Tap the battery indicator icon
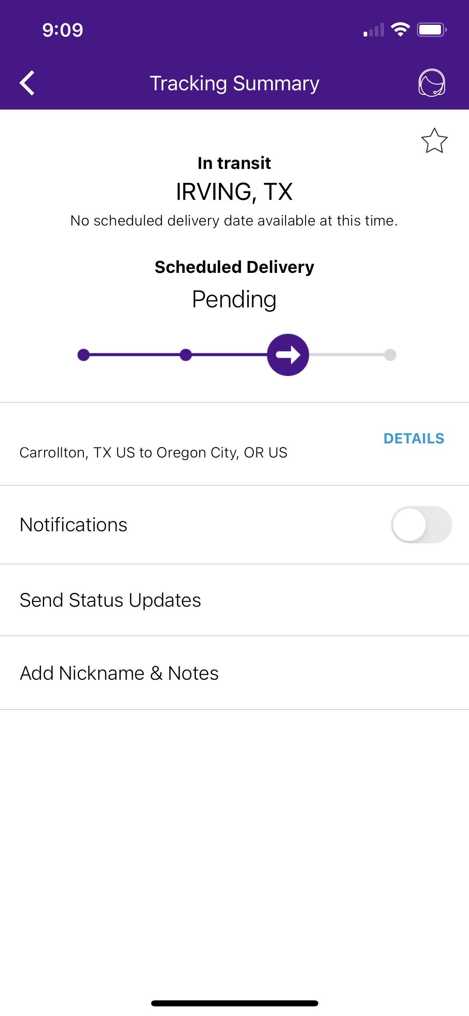The height and width of the screenshot is (1016, 469). (432, 30)
